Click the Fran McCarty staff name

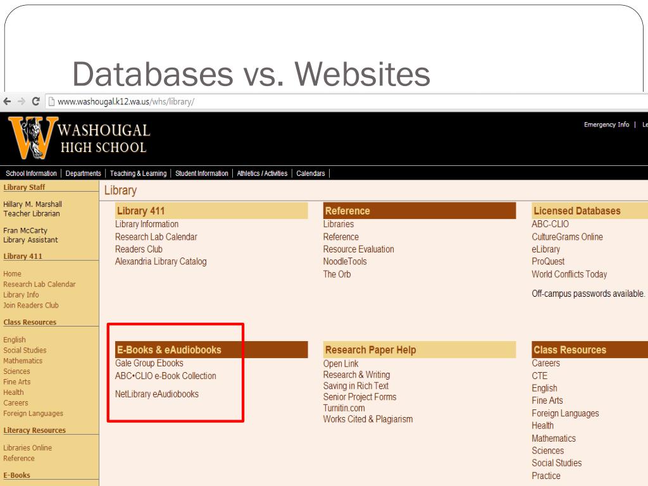click(x=25, y=230)
